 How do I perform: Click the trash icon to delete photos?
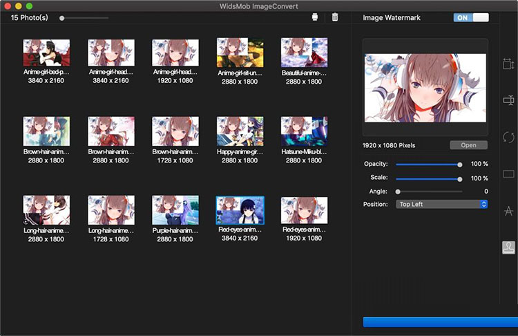(x=335, y=17)
